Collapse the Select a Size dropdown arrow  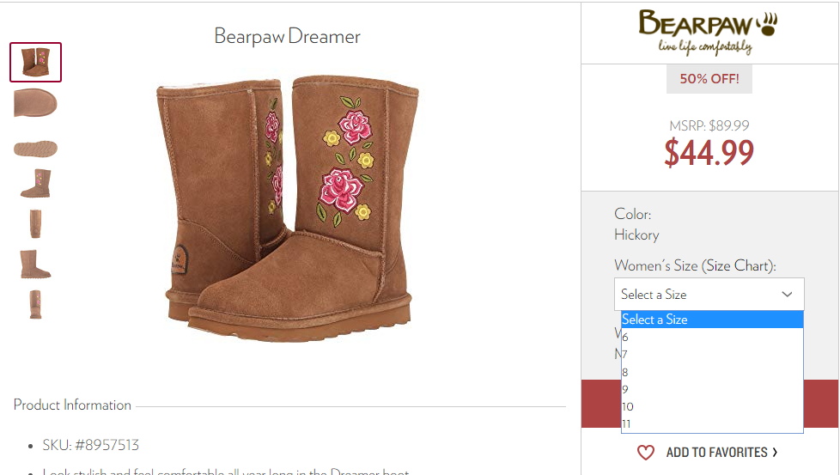click(x=787, y=294)
